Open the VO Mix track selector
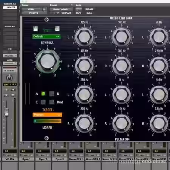Image resolution: width=170 pixels, height=170 pixels. [32, 9]
